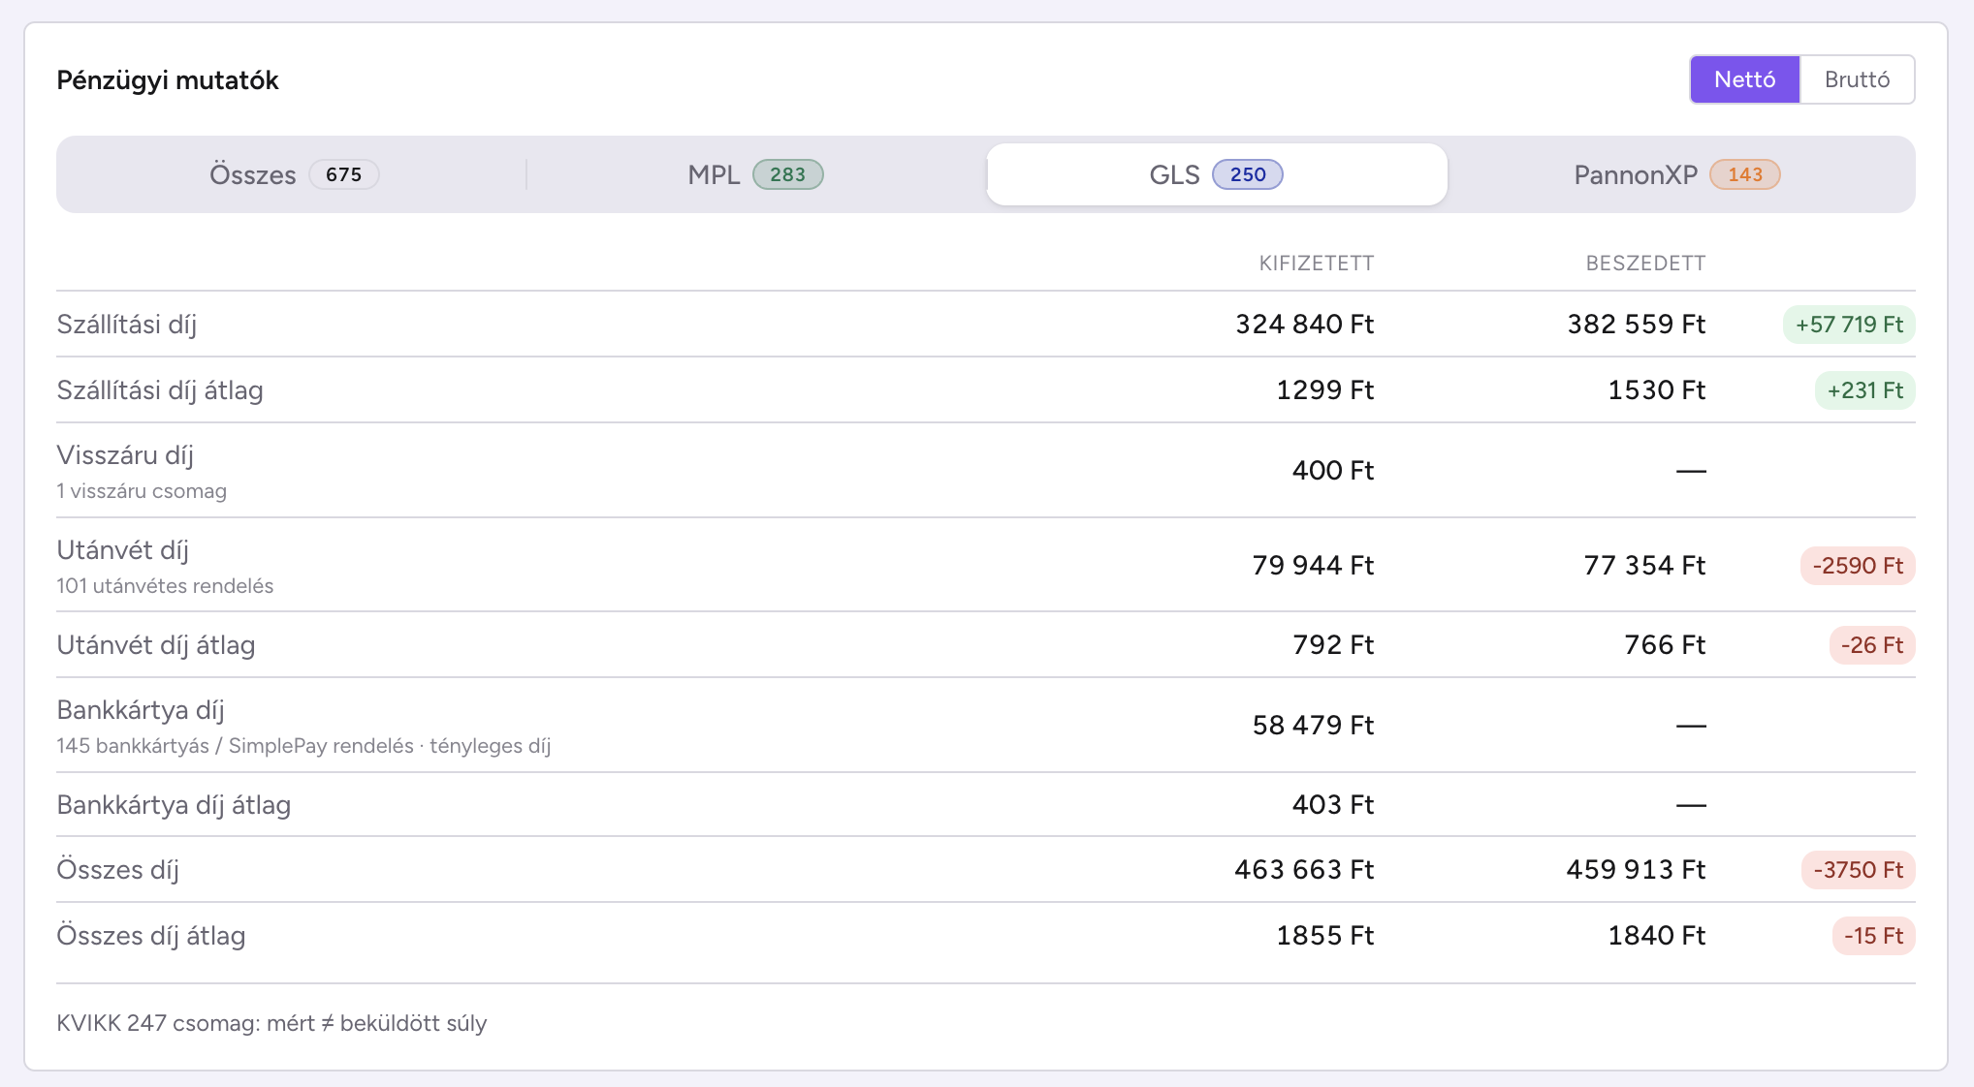Select the 463 663 Ft value
The height and width of the screenshot is (1087, 1974).
click(x=1304, y=870)
